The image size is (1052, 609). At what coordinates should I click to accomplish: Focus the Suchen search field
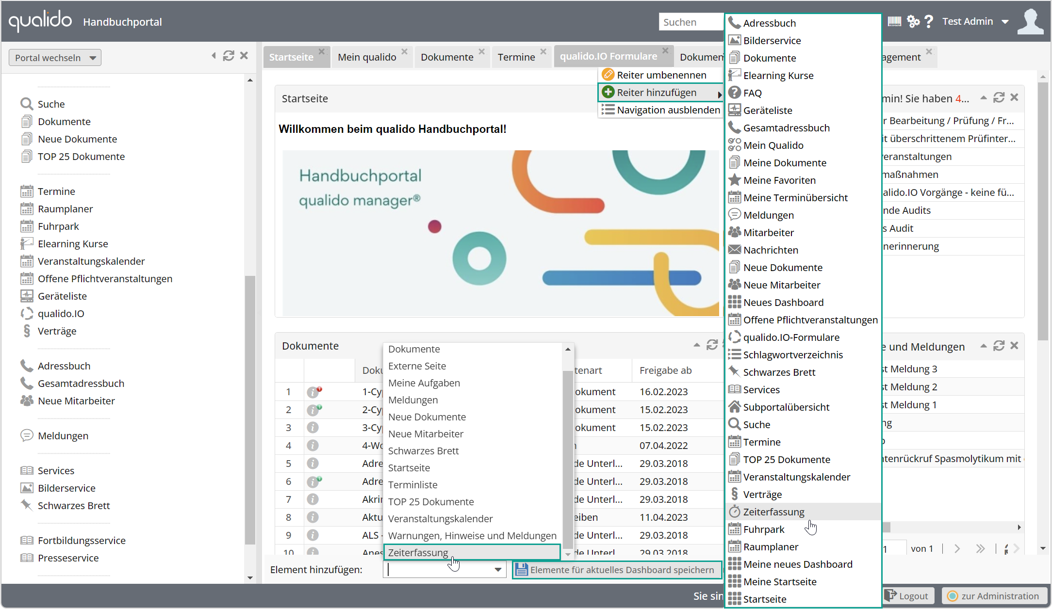pyautogui.click(x=691, y=22)
